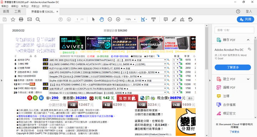This screenshot has height=137, width=257.
Task: Click the tools pane vertical scrollbar
Action: [x=256, y=65]
